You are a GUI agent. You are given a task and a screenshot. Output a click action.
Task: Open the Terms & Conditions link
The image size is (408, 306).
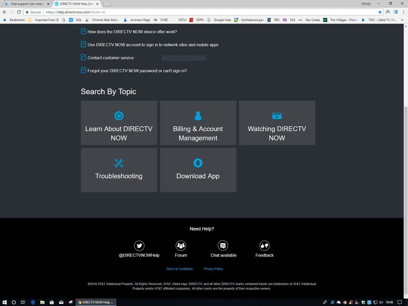tap(179, 269)
